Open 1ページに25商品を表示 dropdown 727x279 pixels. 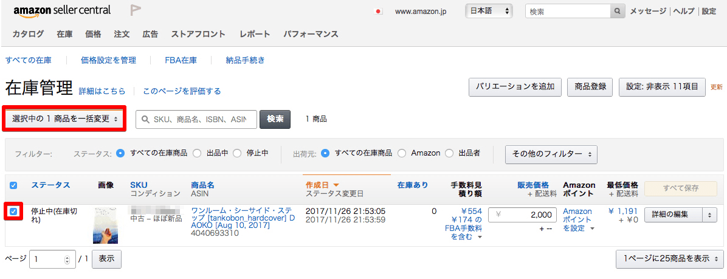pos(669,259)
